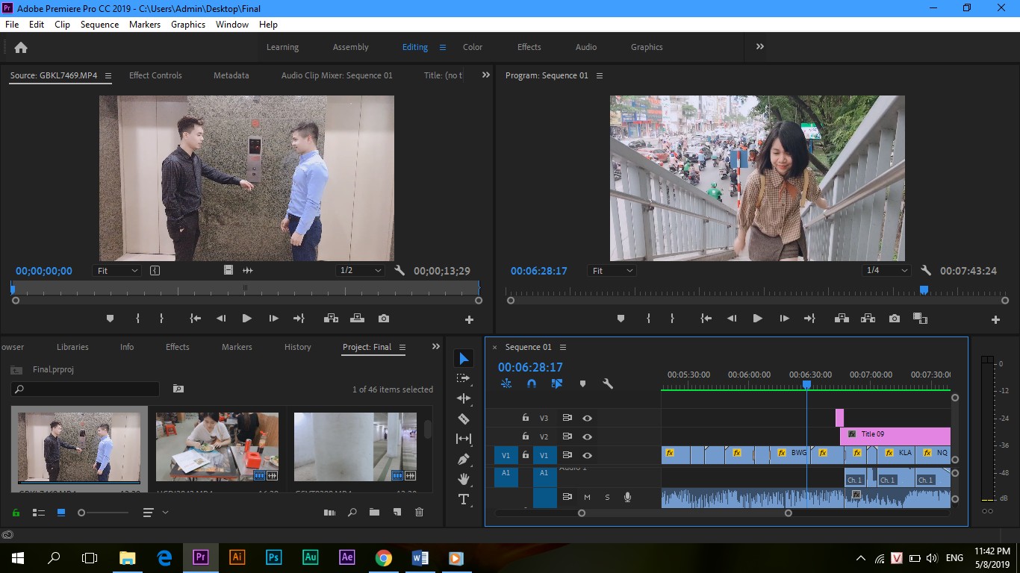Open Adobe After Effects from the taskbar
The image size is (1020, 573).
pos(347,557)
